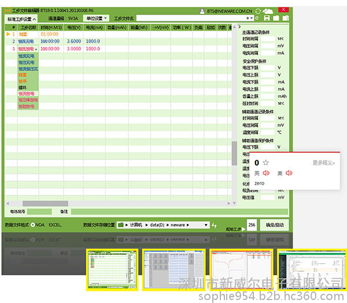Expand the data storage path dropdown arrow
Viewport: 347px width, 303px height.
[205, 224]
